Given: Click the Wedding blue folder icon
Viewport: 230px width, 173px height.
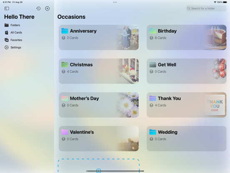Looking at the screenshot, I should (x=152, y=132).
